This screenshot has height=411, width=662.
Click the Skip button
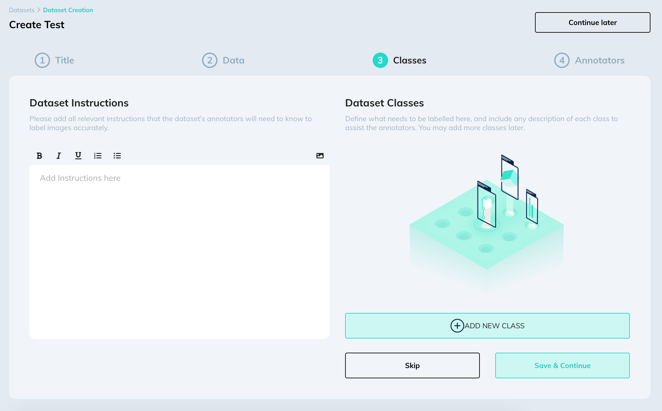click(x=412, y=365)
